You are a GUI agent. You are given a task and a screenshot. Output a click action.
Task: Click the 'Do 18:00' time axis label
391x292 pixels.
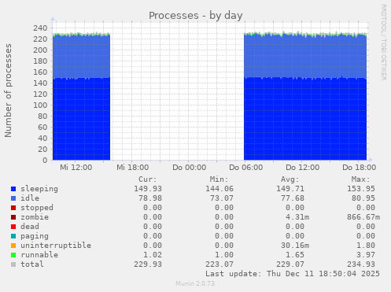360,168
